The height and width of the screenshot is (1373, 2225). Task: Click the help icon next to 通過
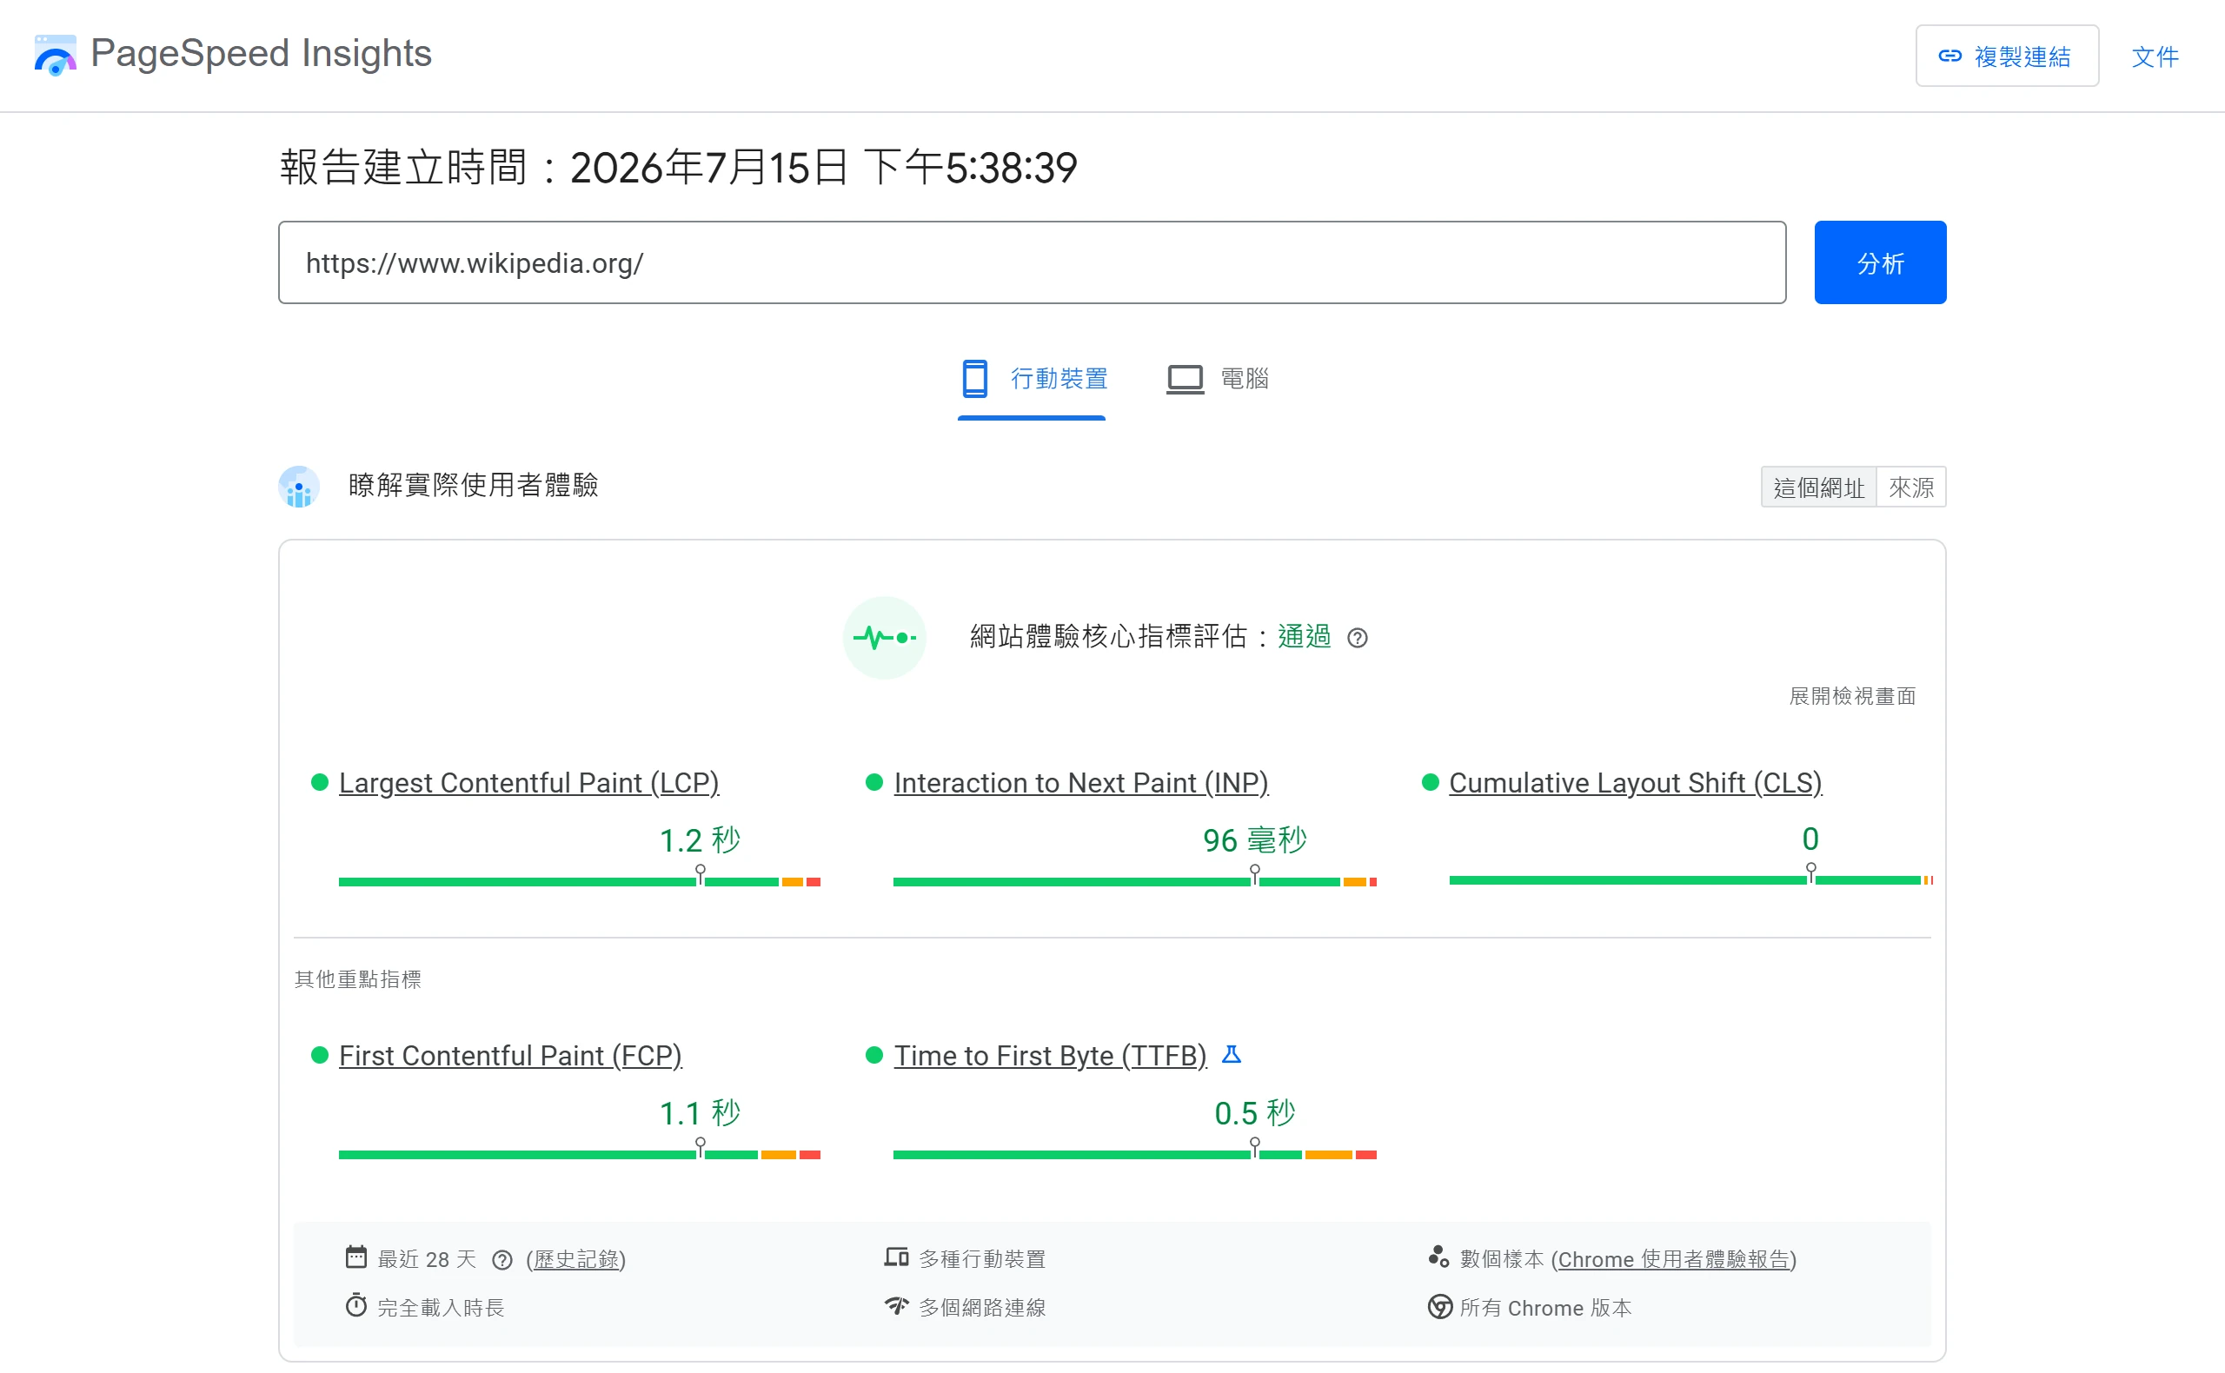(x=1357, y=639)
